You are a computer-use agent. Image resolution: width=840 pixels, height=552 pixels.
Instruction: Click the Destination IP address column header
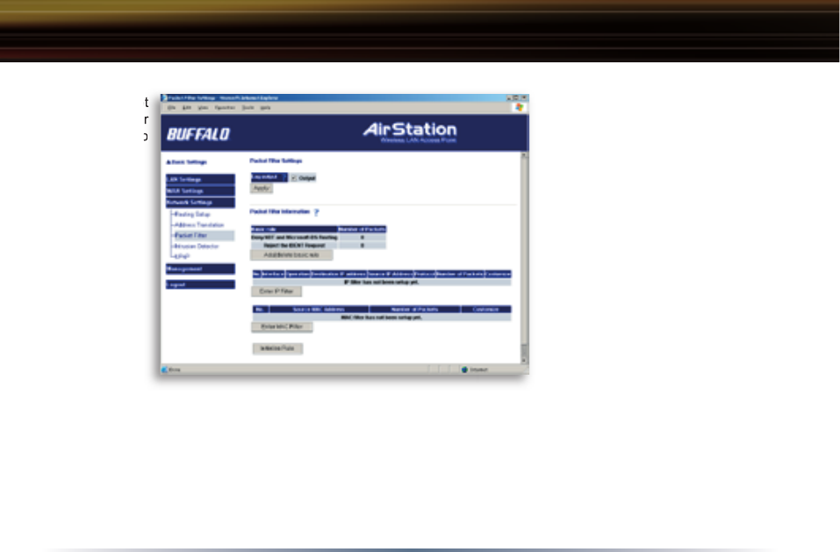pyautogui.click(x=339, y=274)
